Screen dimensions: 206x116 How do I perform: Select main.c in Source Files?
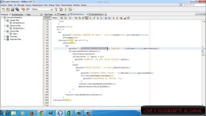pyautogui.click(x=15, y=34)
